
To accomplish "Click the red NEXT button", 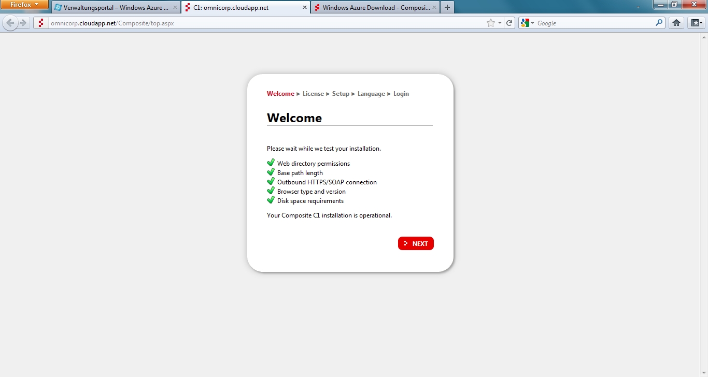I will 416,243.
